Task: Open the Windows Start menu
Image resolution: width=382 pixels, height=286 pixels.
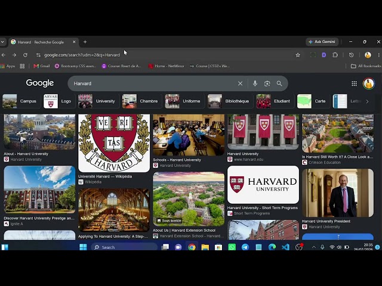Action: [x=83, y=247]
